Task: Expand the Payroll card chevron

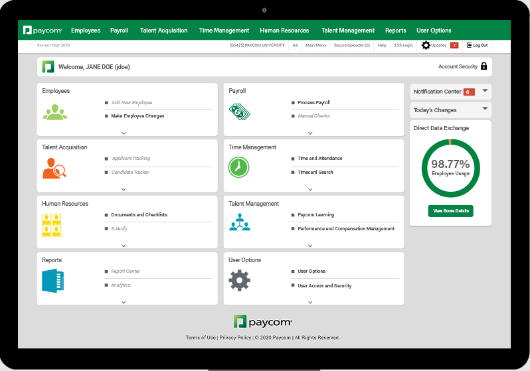Action: coord(310,133)
